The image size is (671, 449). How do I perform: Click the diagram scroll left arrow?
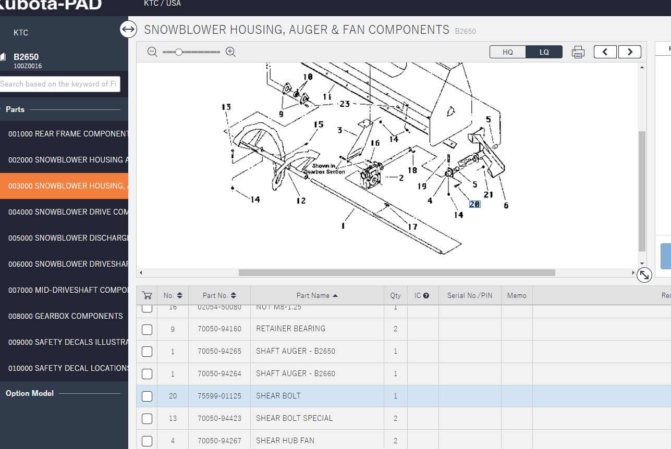pyautogui.click(x=140, y=272)
